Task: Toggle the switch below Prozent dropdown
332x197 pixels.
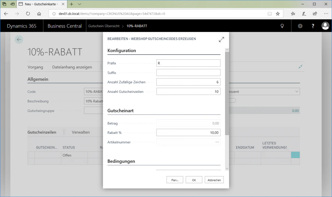Action: (x=232, y=100)
